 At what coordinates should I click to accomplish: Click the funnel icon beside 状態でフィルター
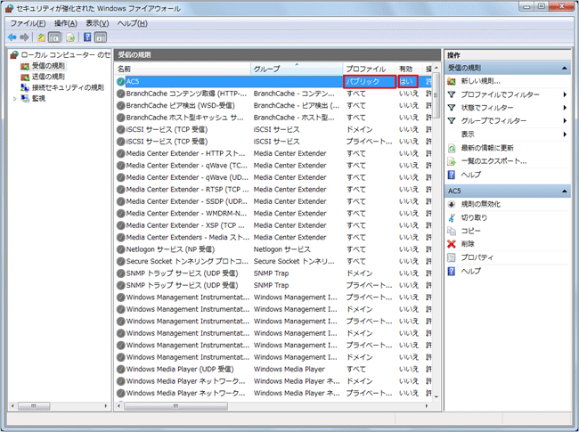tap(452, 108)
